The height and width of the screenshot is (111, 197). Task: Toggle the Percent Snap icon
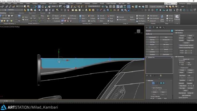[79, 6]
